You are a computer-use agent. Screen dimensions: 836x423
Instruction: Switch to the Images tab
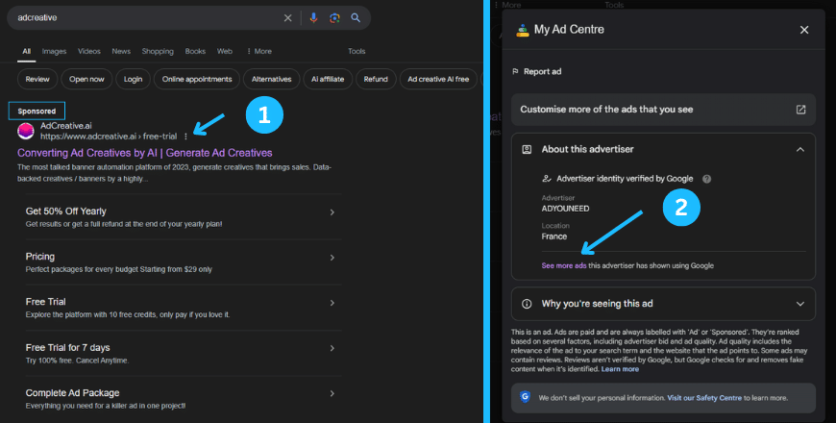(54, 51)
